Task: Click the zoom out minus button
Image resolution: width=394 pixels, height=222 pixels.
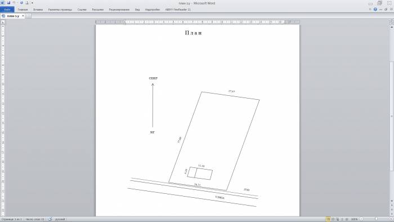Action: [361, 219]
